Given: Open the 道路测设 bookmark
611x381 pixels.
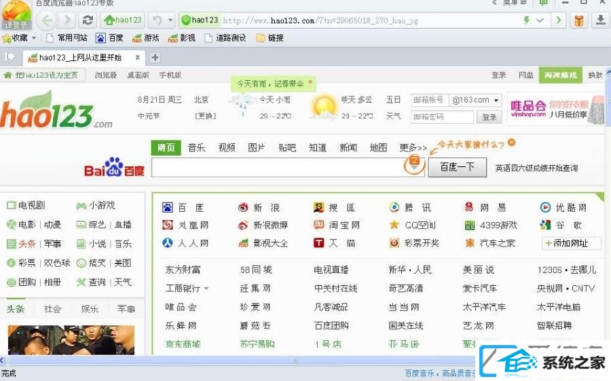Looking at the screenshot, I should 225,38.
